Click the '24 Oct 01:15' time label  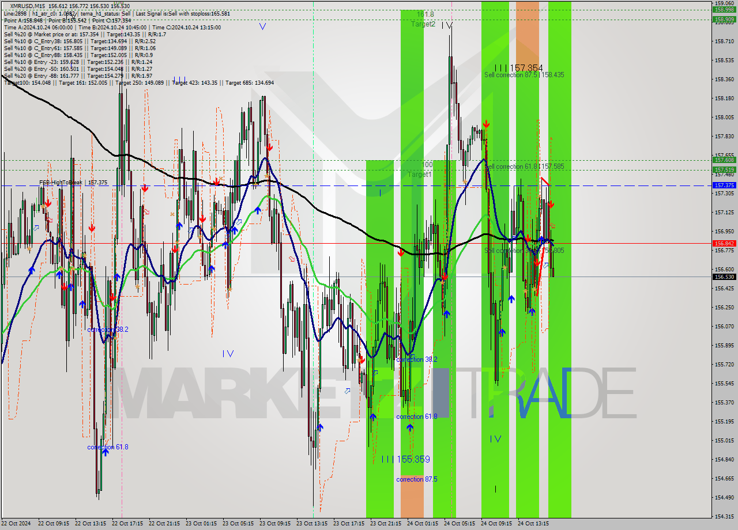pos(423,524)
